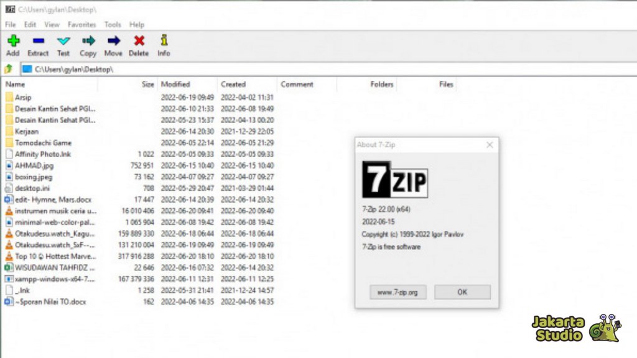The width and height of the screenshot is (637, 358).
Task: Click size value 317 916 288
Action: coord(136,257)
